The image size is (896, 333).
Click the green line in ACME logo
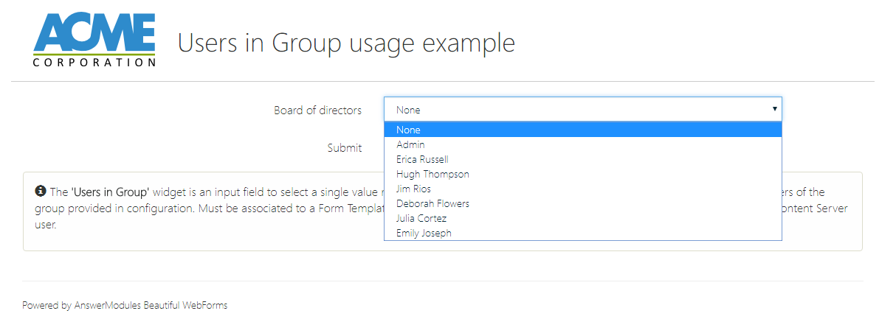tap(94, 54)
